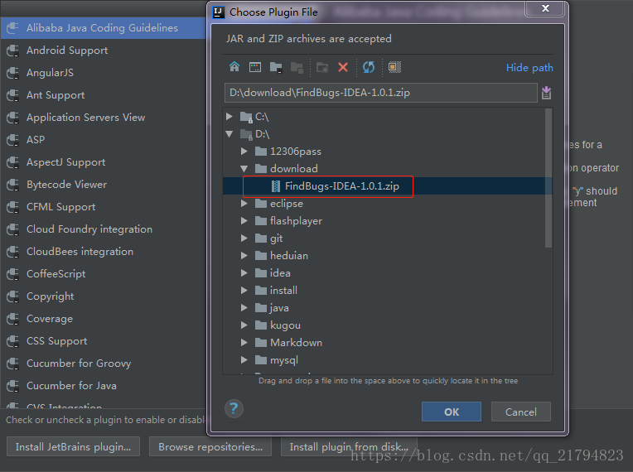The height and width of the screenshot is (472, 633).
Task: Select the kugou folder
Action: [285, 325]
